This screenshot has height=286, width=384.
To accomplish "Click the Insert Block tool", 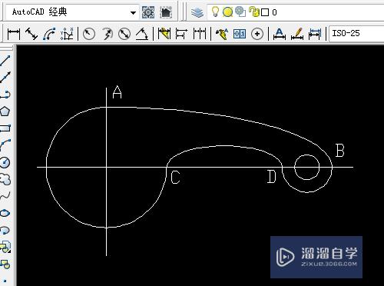I will (x=5, y=247).
